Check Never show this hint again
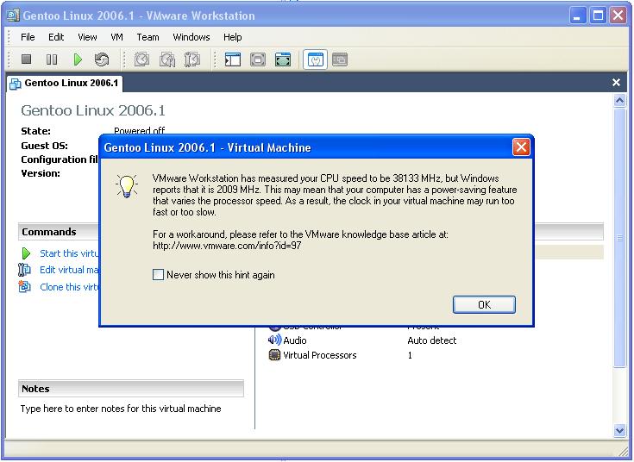The height and width of the screenshot is (462, 634). [x=158, y=275]
